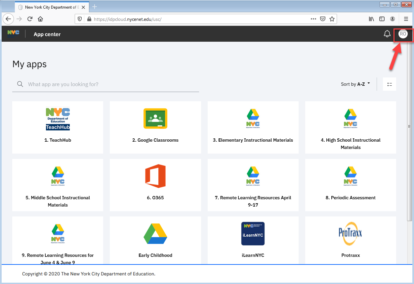Show site security padlock information
This screenshot has height=284, width=414.
pyautogui.click(x=89, y=19)
